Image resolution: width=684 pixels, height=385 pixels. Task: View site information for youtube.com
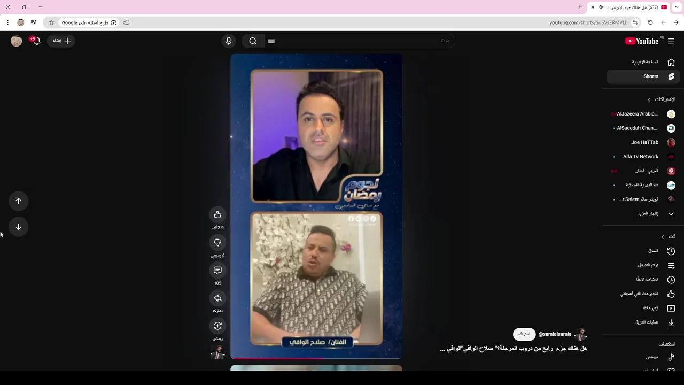[x=635, y=22]
